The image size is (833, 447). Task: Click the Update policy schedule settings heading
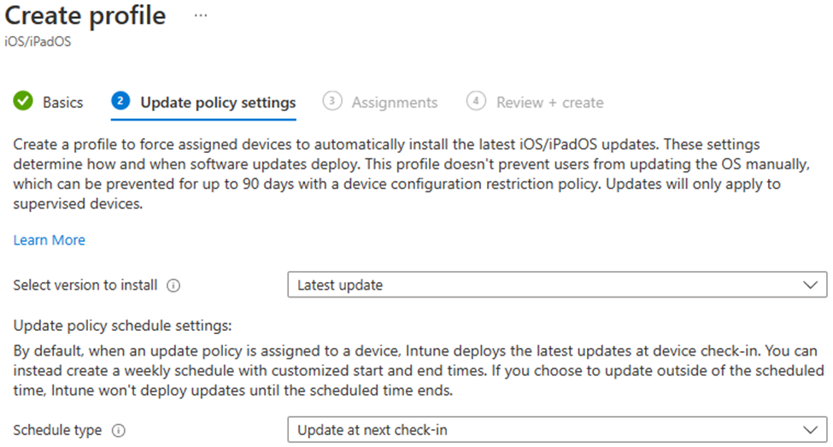point(122,326)
